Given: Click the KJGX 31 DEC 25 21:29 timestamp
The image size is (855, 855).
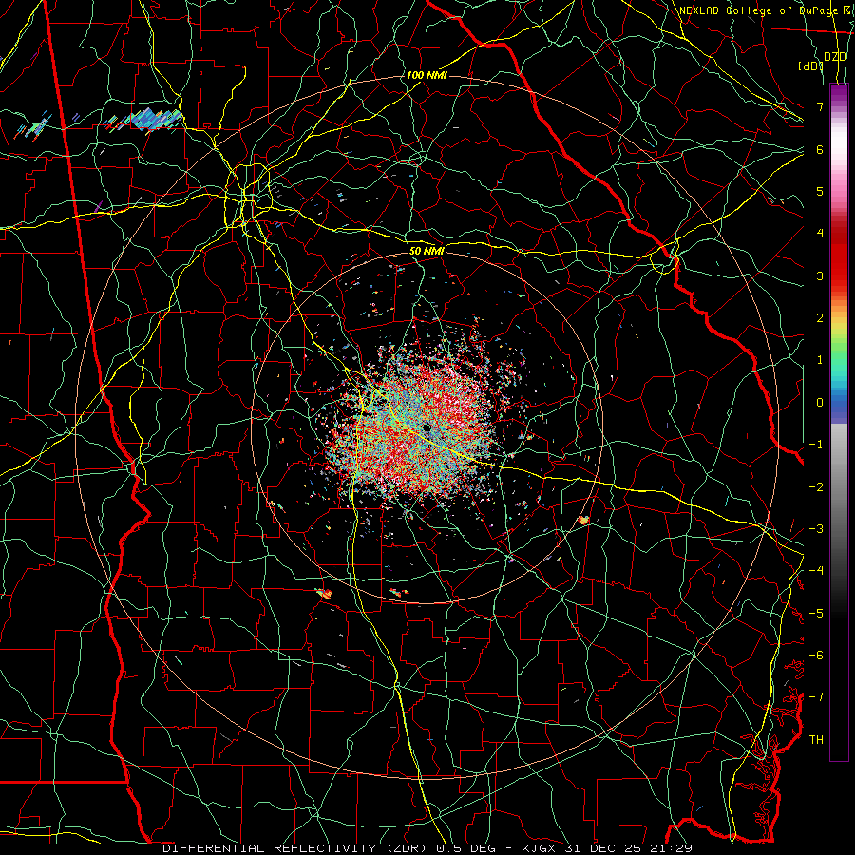Looking at the screenshot, I should click(x=607, y=848).
